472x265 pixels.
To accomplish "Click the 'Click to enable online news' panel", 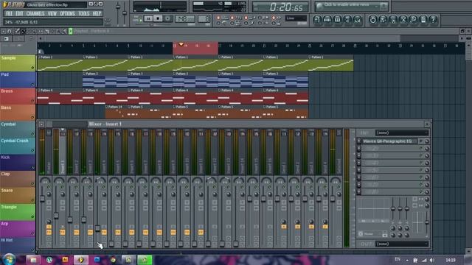I will (351, 6).
